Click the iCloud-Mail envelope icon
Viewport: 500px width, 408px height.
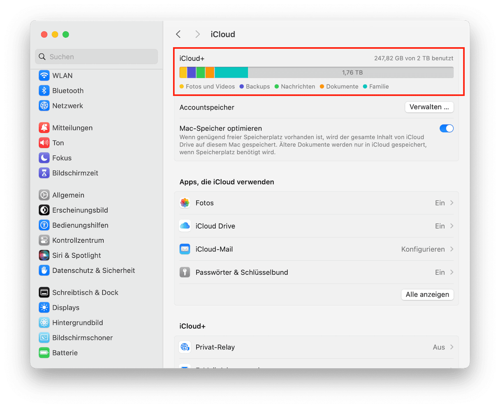[185, 249]
